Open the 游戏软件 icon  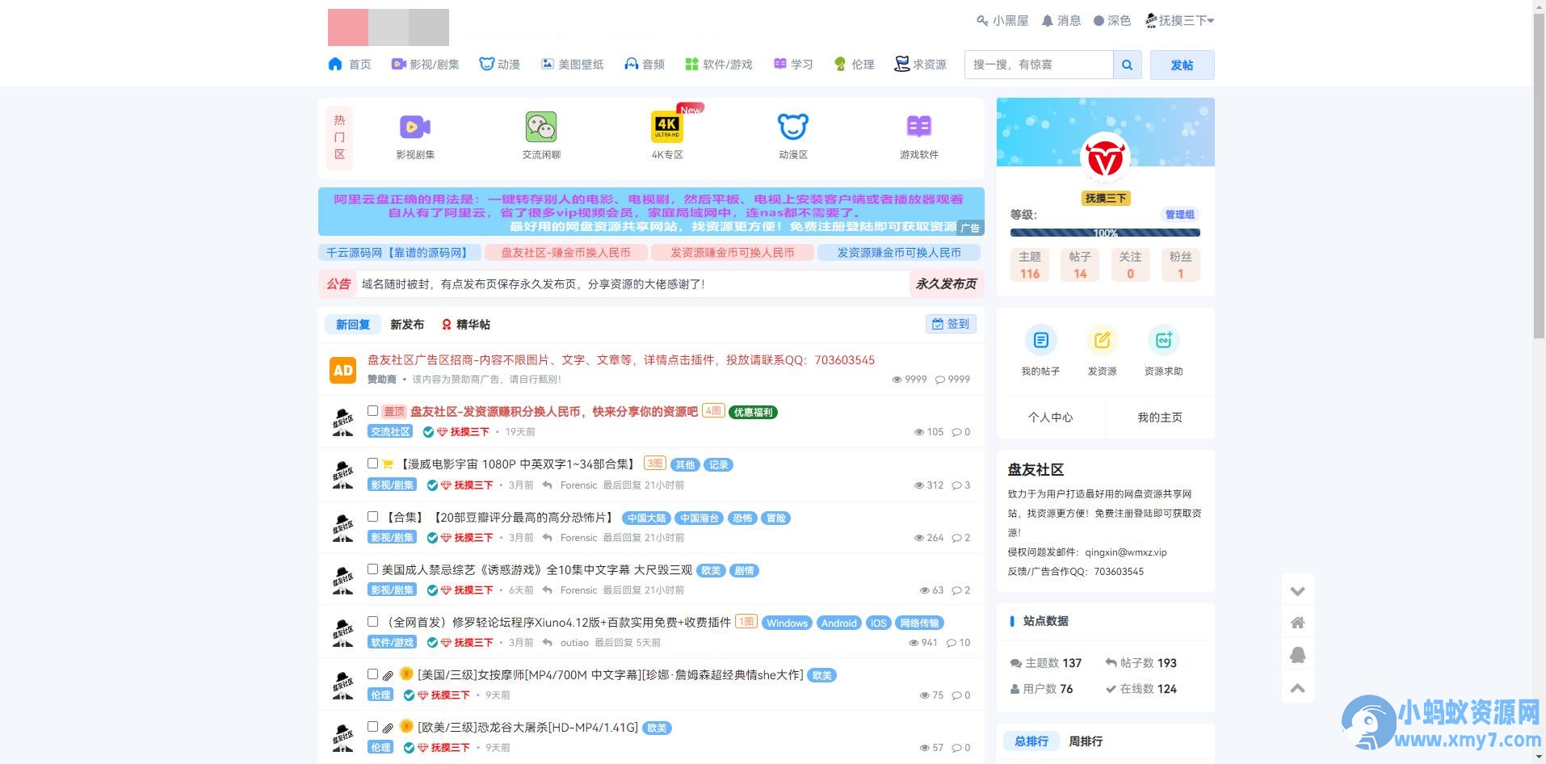pyautogui.click(x=919, y=127)
